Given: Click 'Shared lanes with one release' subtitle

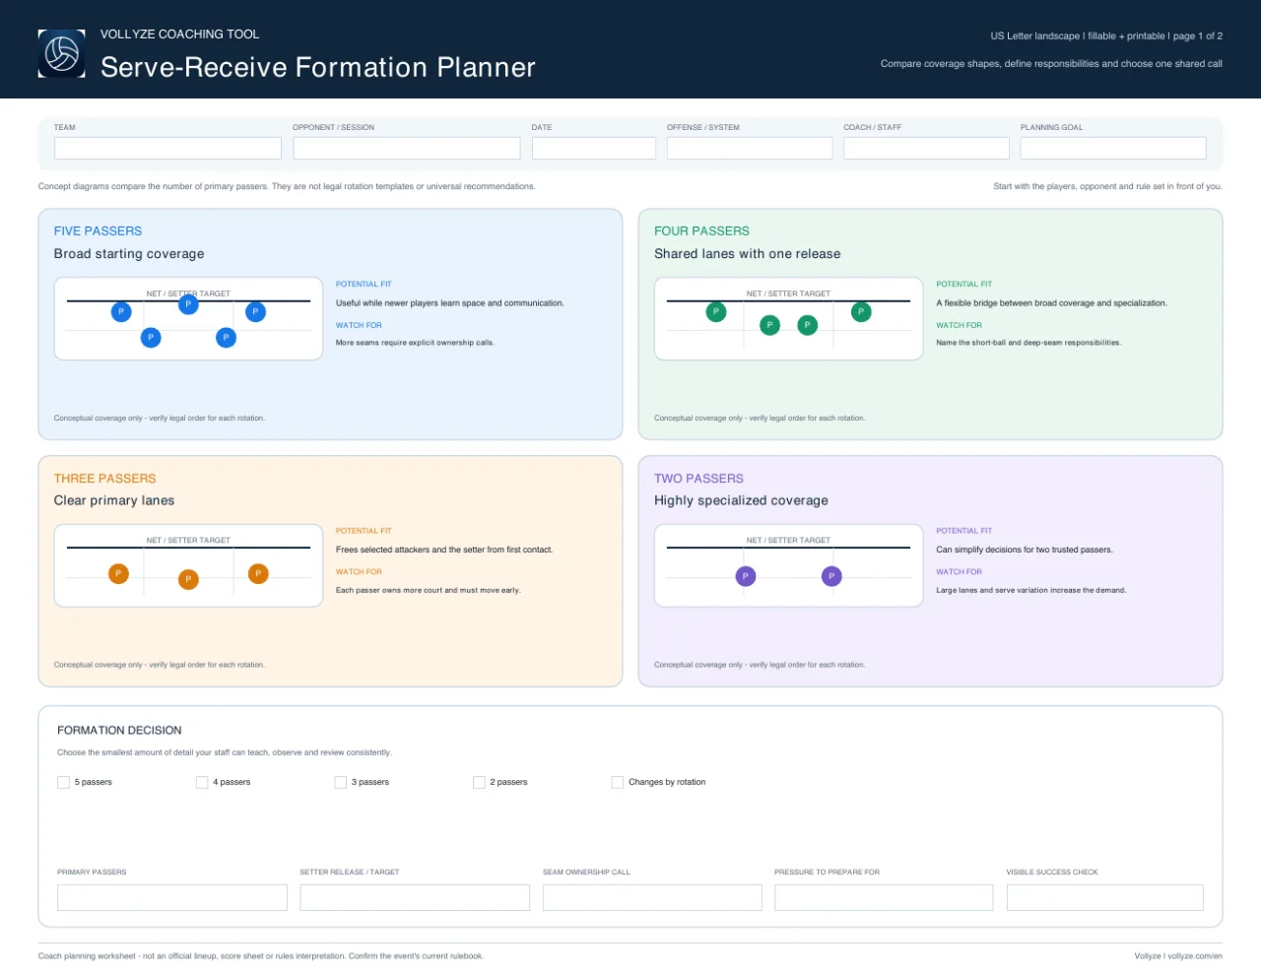Looking at the screenshot, I should click(x=748, y=254).
